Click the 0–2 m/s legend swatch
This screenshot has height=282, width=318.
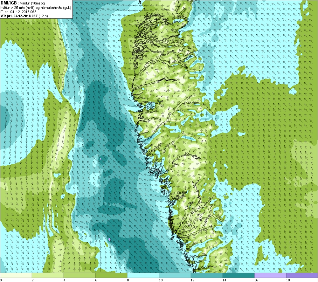click(16, 275)
